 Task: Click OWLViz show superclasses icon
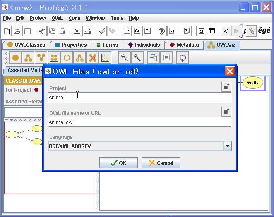click(x=41, y=57)
